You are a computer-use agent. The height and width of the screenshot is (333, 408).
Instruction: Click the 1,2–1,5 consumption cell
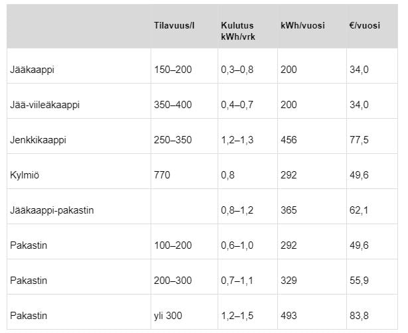(x=237, y=316)
